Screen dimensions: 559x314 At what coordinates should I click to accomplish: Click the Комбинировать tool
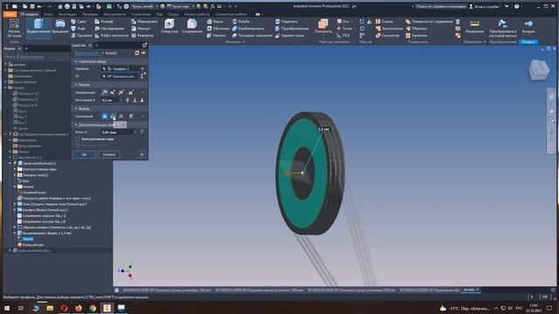[248, 29]
